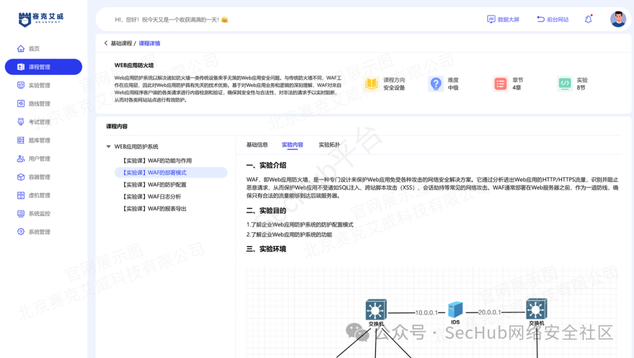Image resolution: width=634 pixels, height=358 pixels.
Task: Click the 一、实验介绍 heading
Action: tap(266, 166)
